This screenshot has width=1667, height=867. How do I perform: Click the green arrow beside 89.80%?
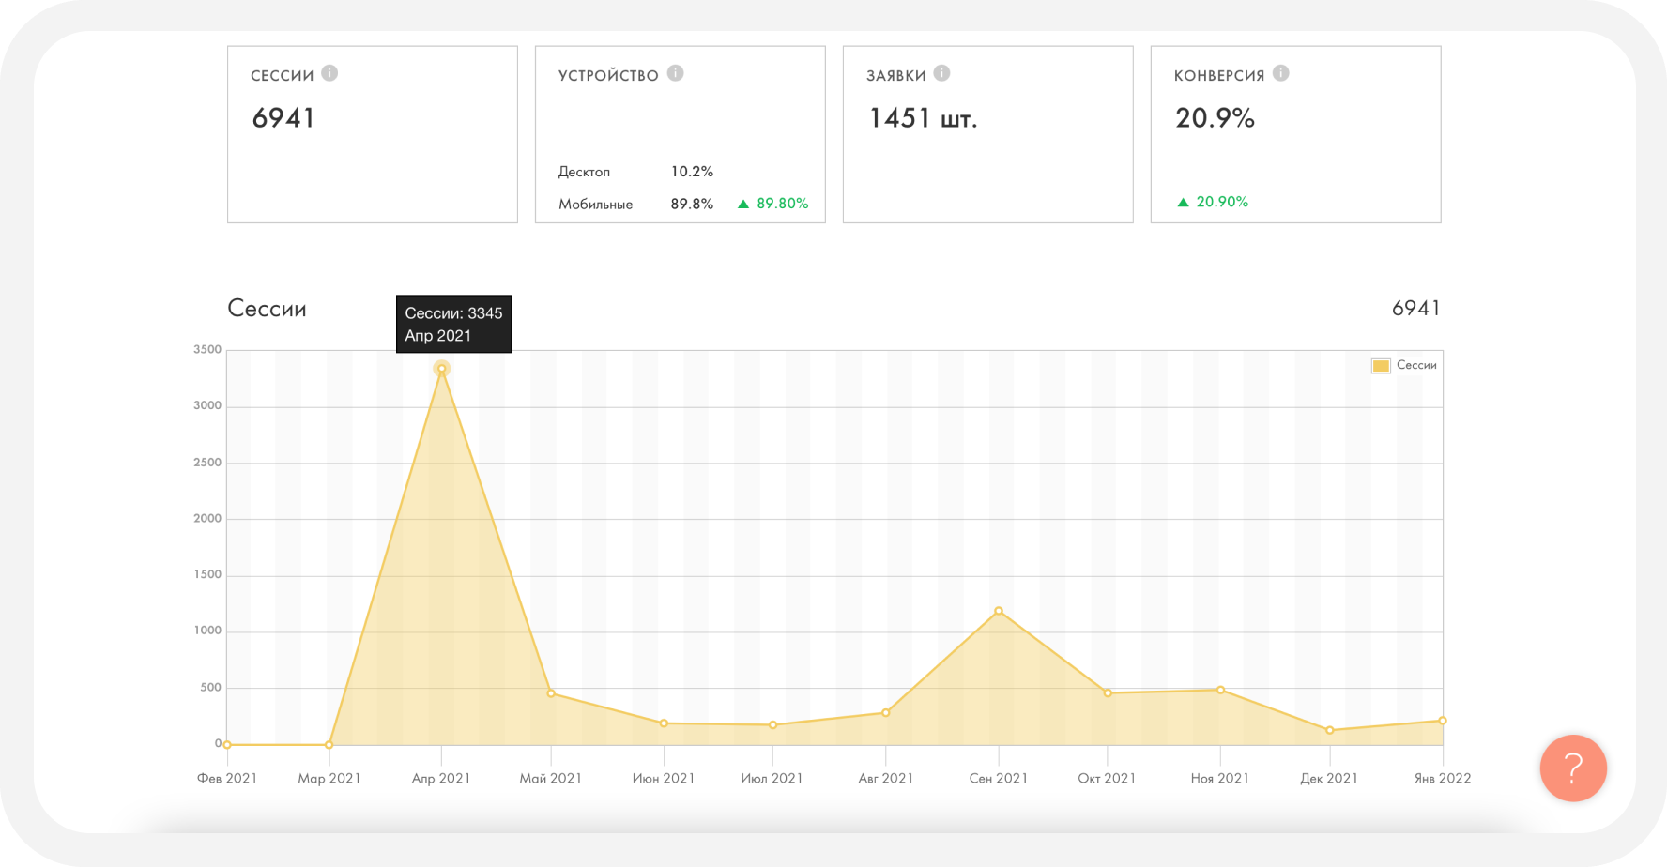[x=743, y=204]
